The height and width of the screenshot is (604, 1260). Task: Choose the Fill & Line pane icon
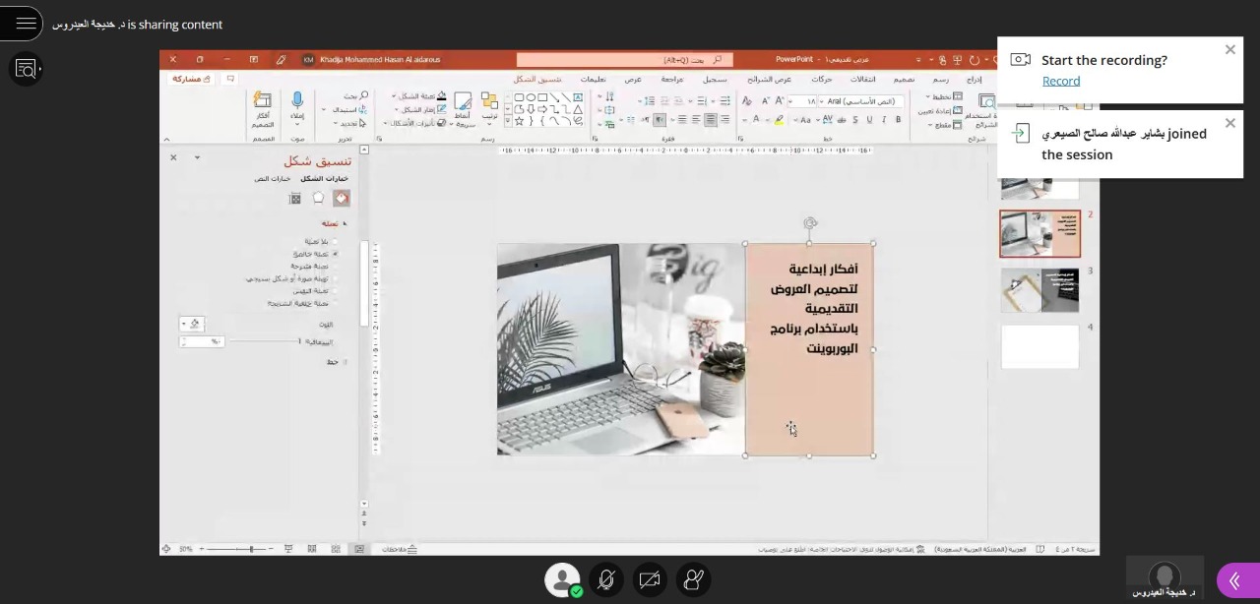click(341, 198)
